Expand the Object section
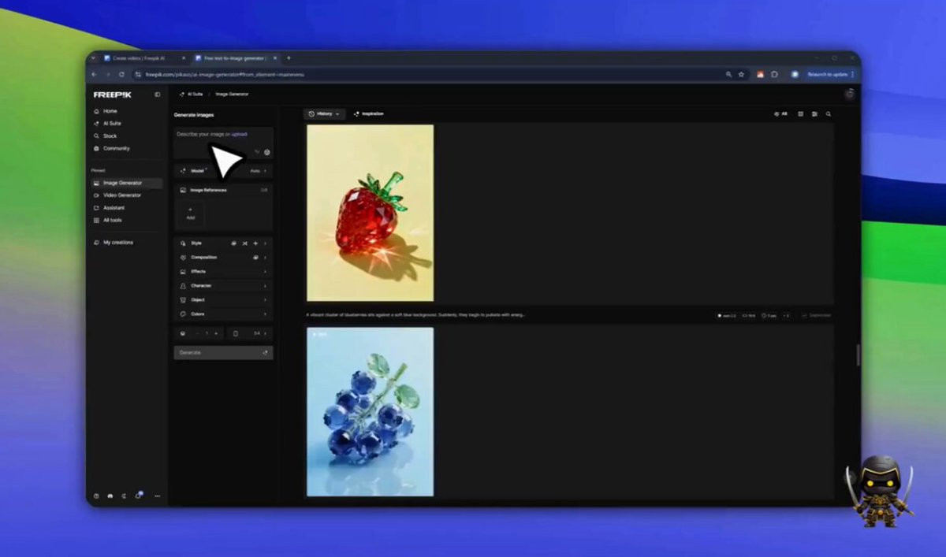 pos(223,300)
